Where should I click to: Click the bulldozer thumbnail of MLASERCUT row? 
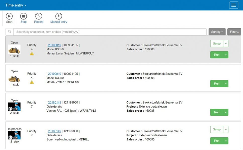(x=14, y=49)
